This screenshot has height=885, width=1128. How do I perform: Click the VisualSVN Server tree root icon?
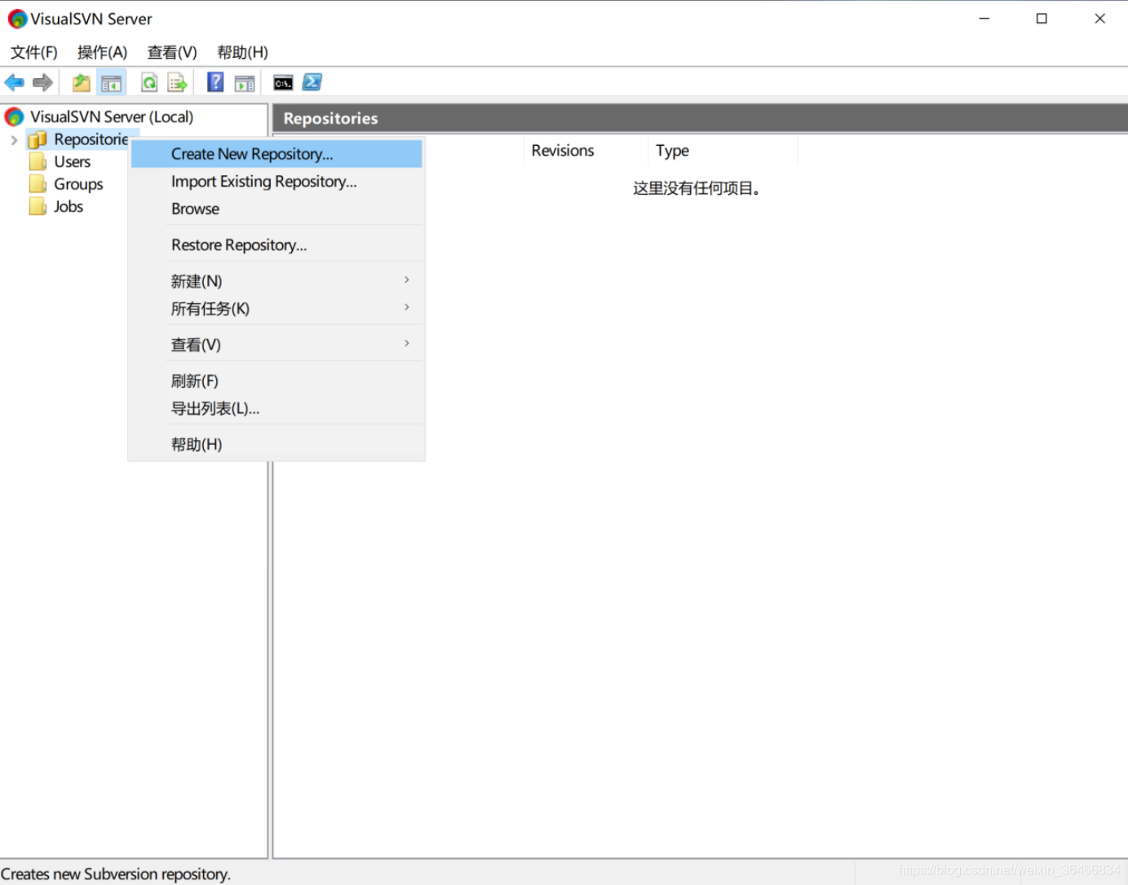coord(15,117)
